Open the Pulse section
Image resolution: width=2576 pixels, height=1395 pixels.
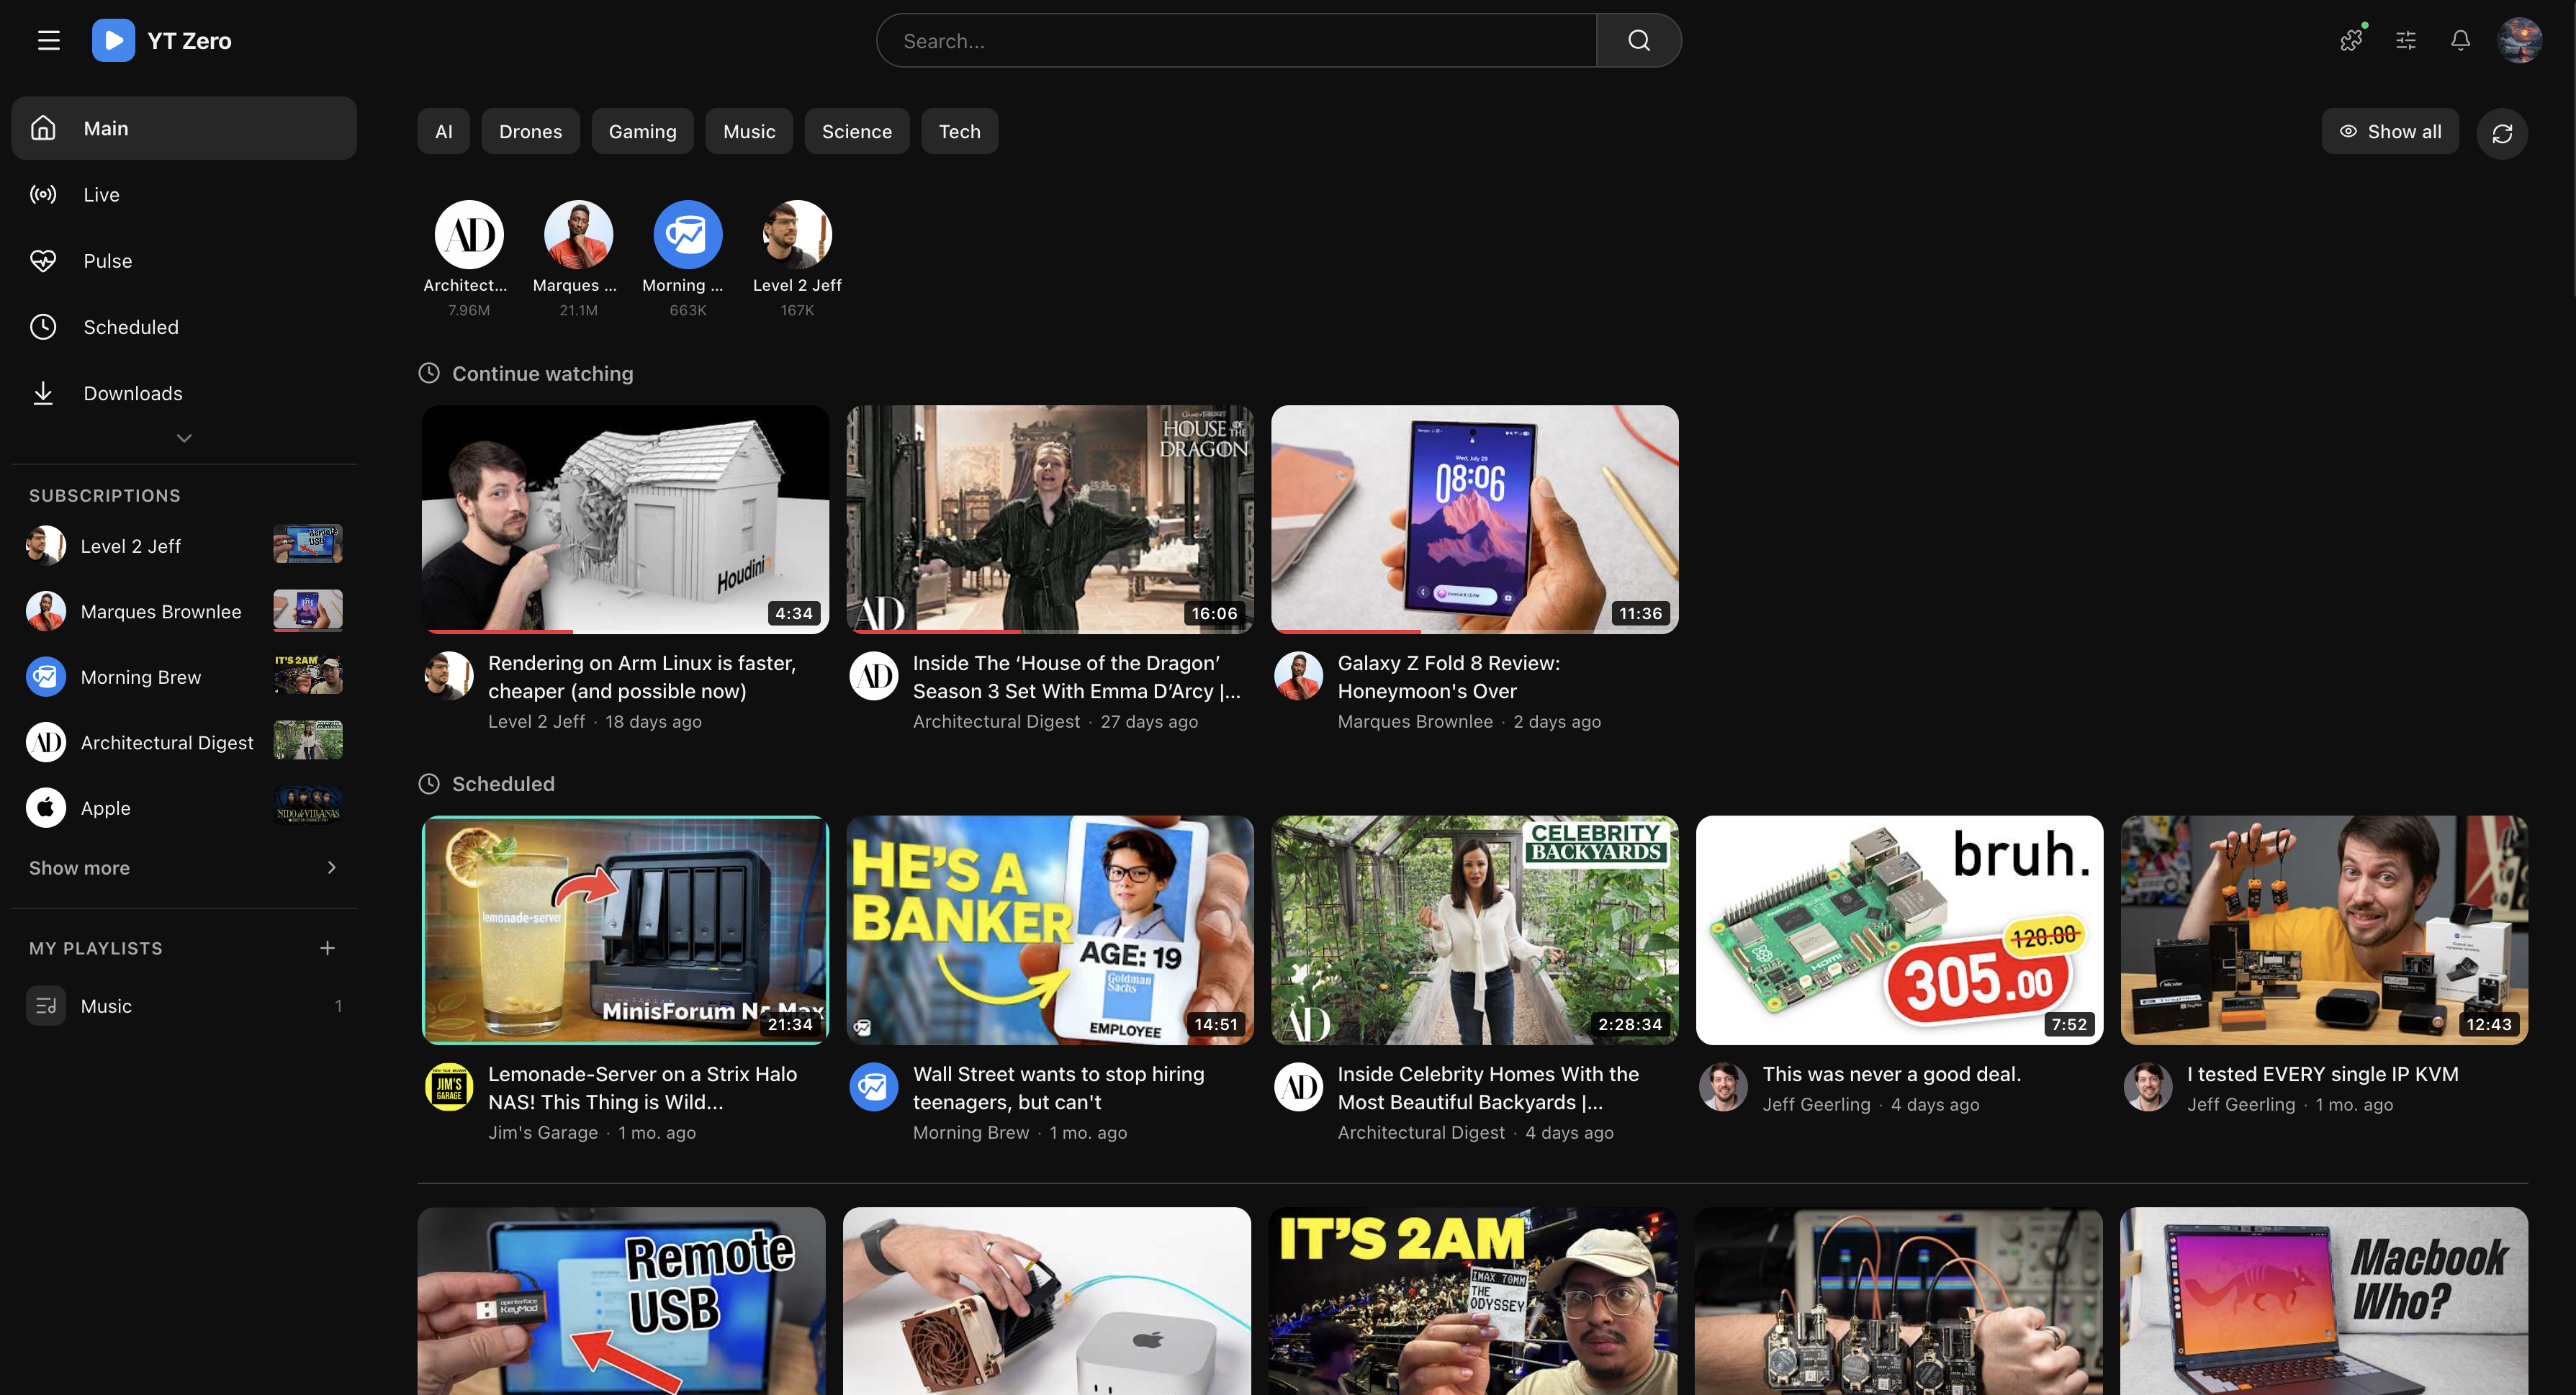(x=184, y=260)
